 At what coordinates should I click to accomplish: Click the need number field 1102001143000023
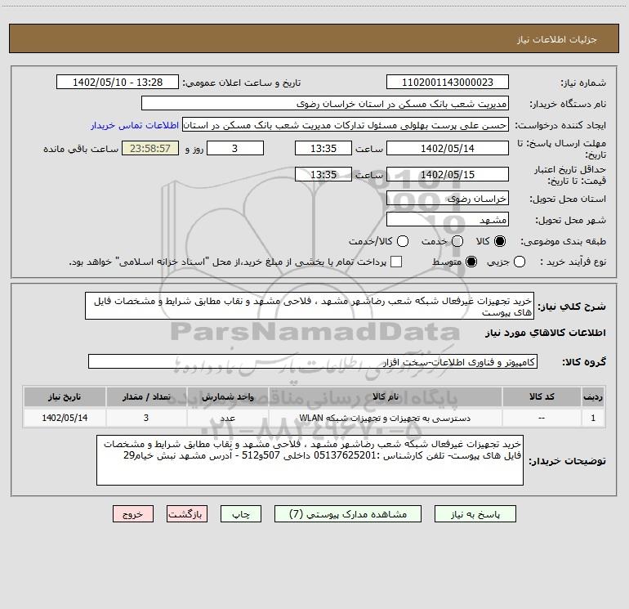pos(448,83)
